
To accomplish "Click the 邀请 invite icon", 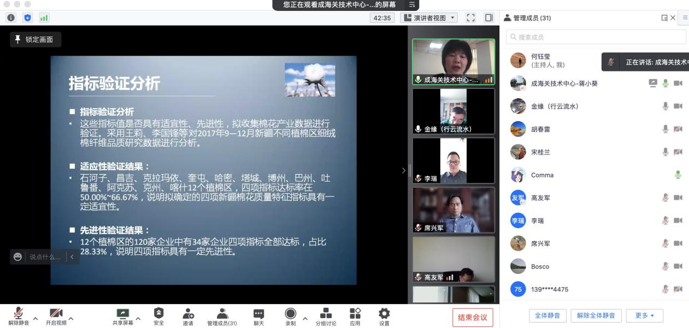I will point(188,315).
